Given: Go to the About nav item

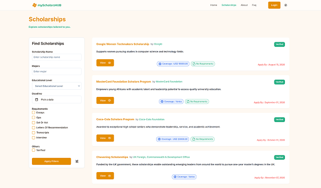Looking at the screenshot, I should pos(244,5).
